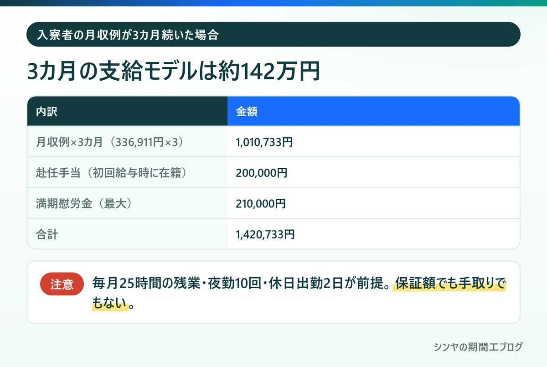Select the '月収例×3カ月（336,911円×3）' cell

[x=127, y=142]
